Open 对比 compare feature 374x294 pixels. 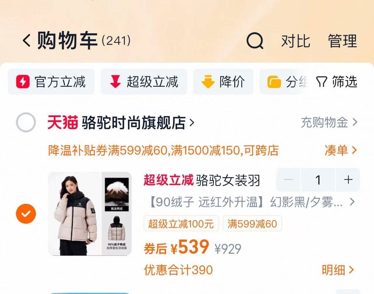tap(295, 41)
